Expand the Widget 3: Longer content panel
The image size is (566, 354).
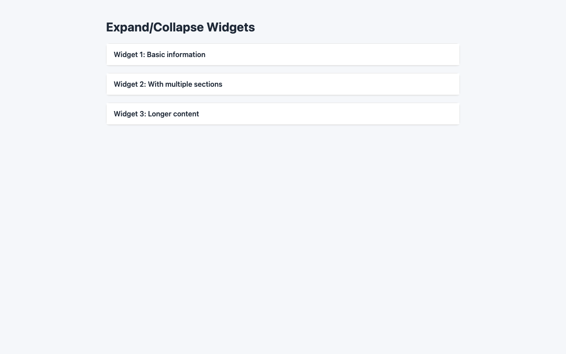(x=283, y=114)
